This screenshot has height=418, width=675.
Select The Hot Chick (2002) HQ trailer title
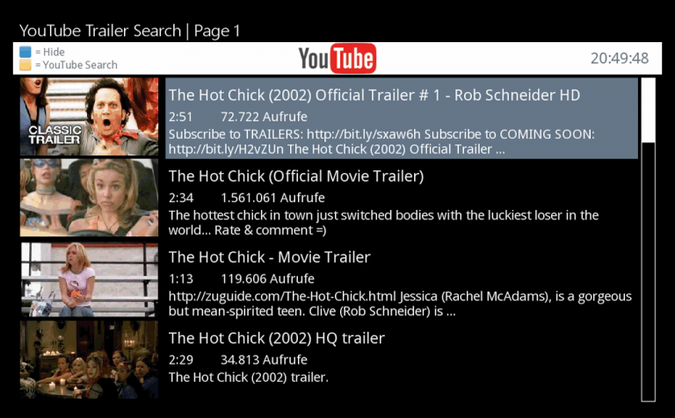[x=276, y=338]
